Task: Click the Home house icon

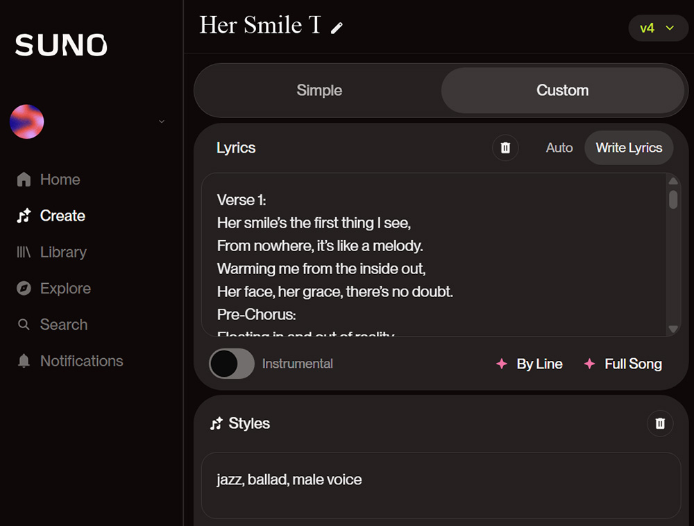Action: tap(24, 180)
